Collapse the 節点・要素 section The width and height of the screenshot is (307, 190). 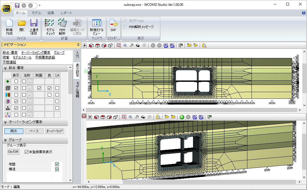pyautogui.click(x=6, y=68)
